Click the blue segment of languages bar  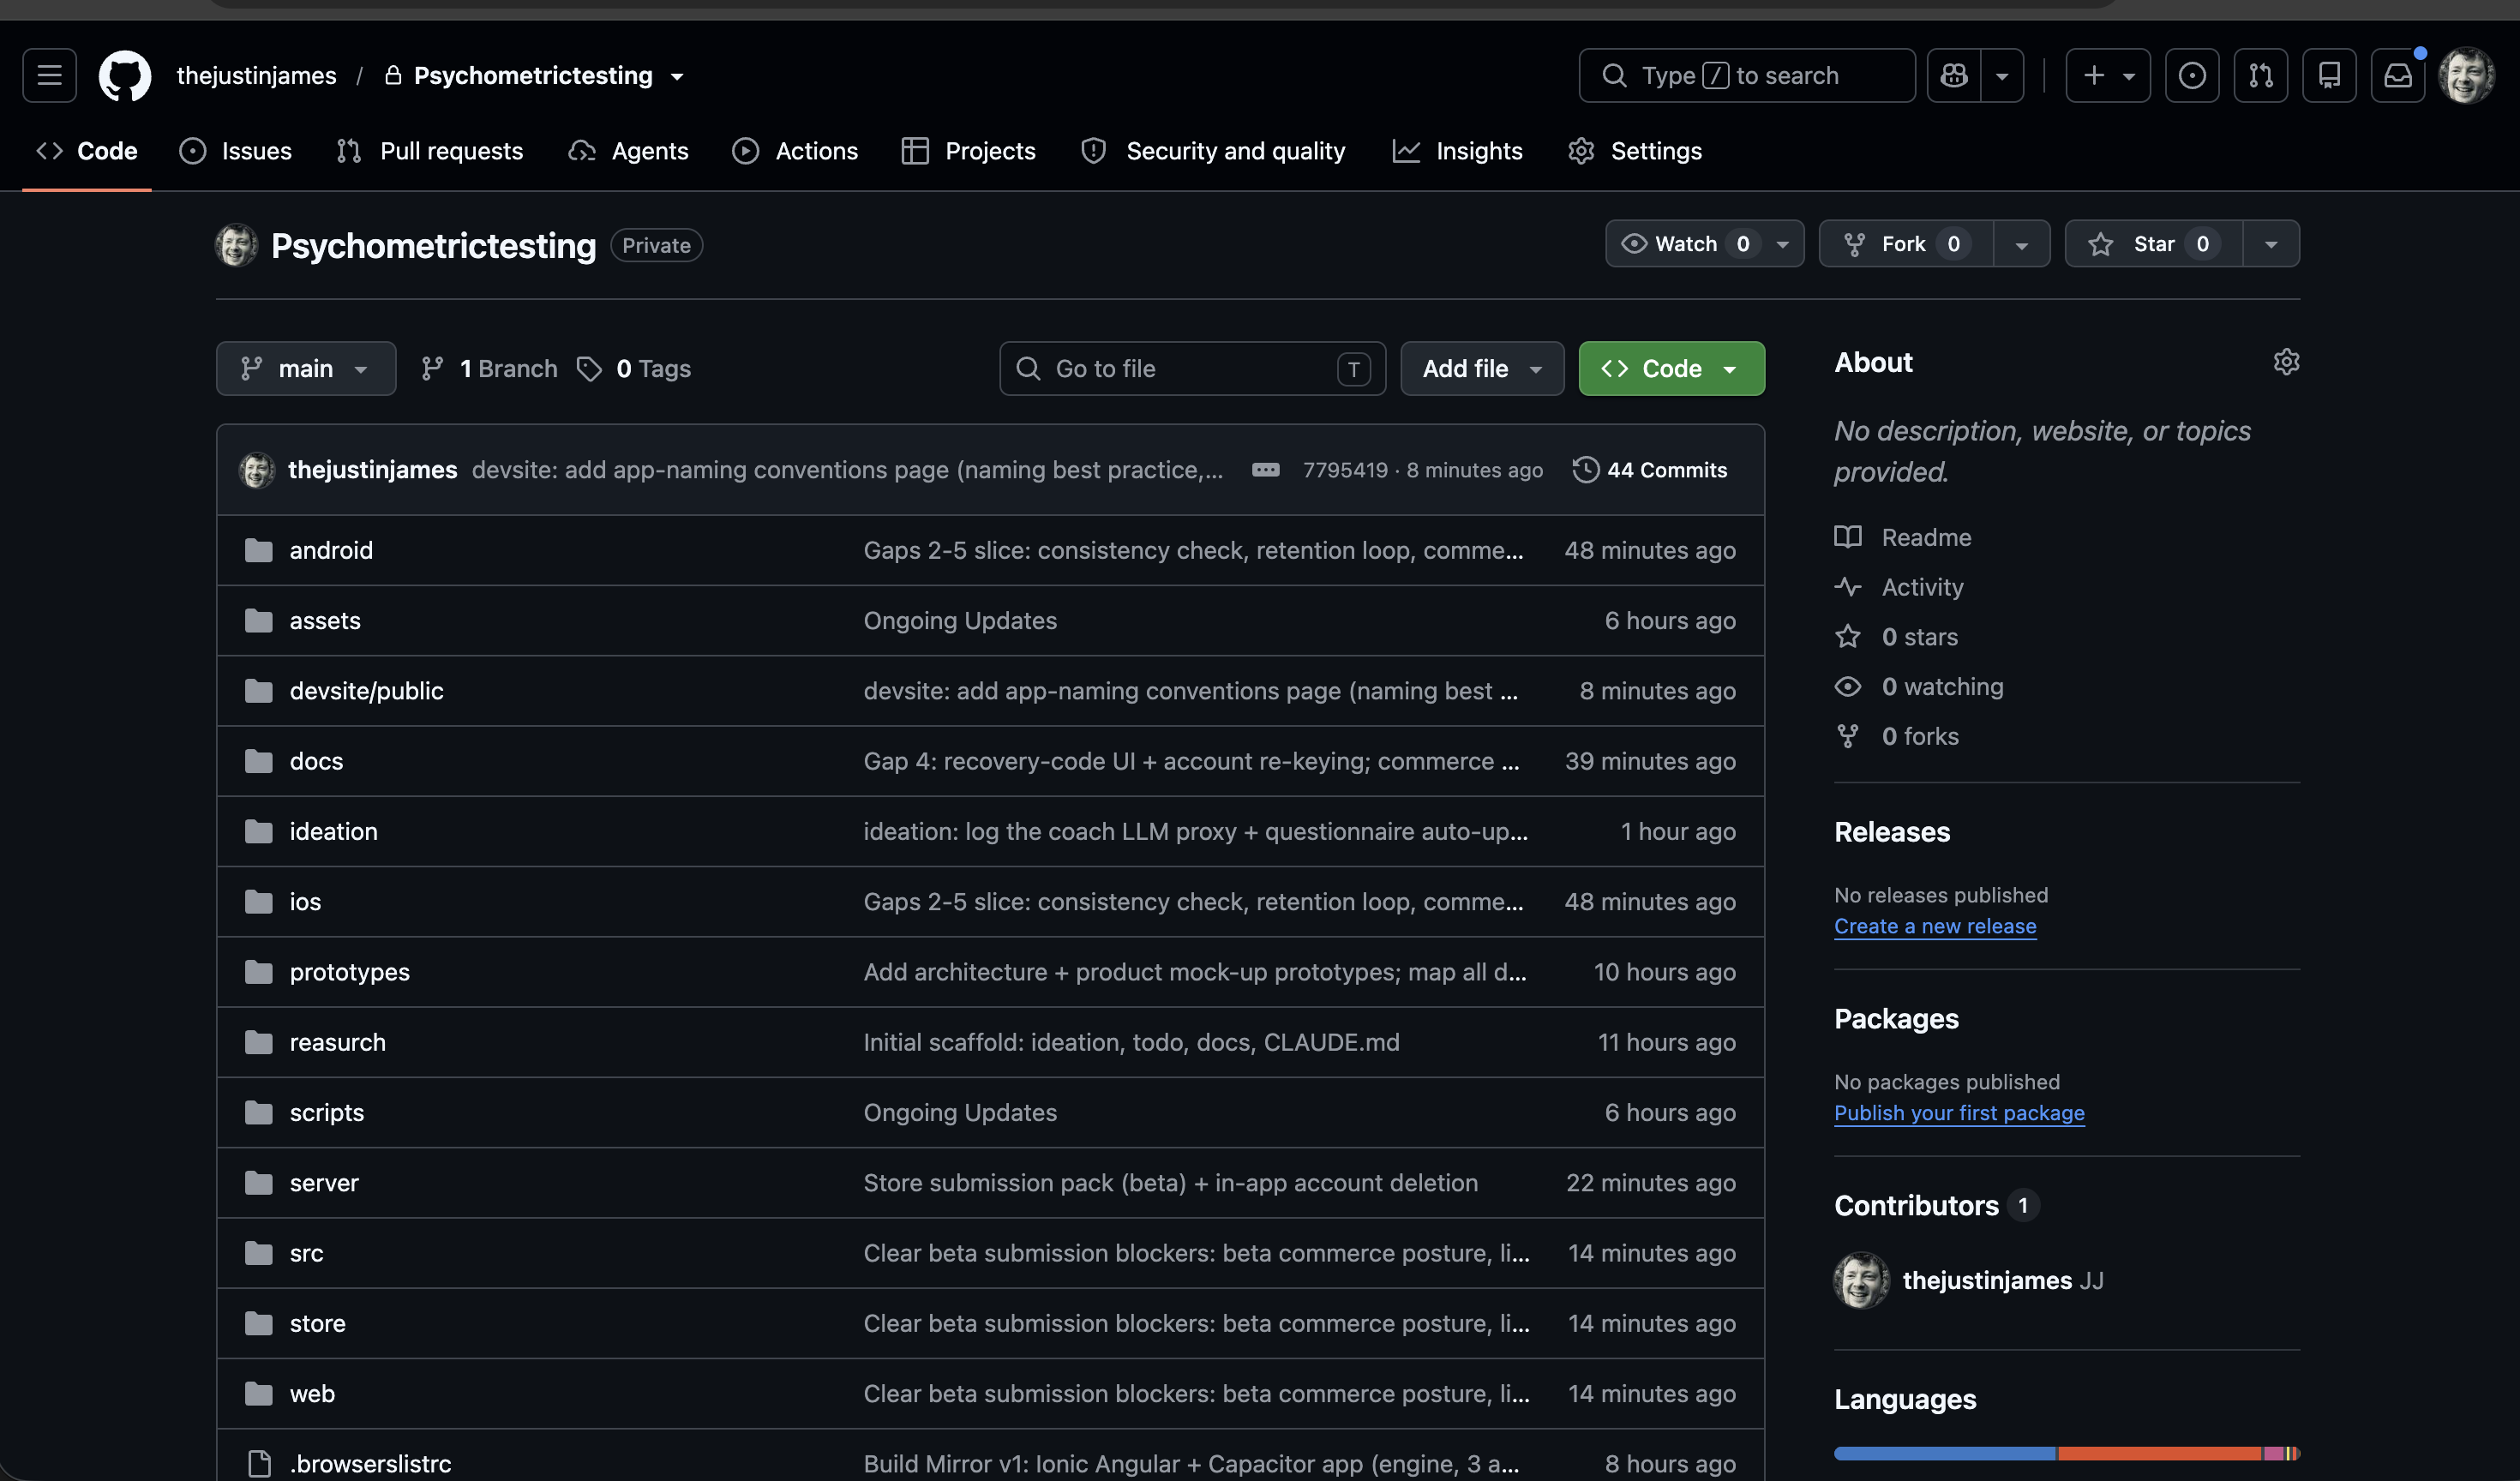pos(1945,1453)
